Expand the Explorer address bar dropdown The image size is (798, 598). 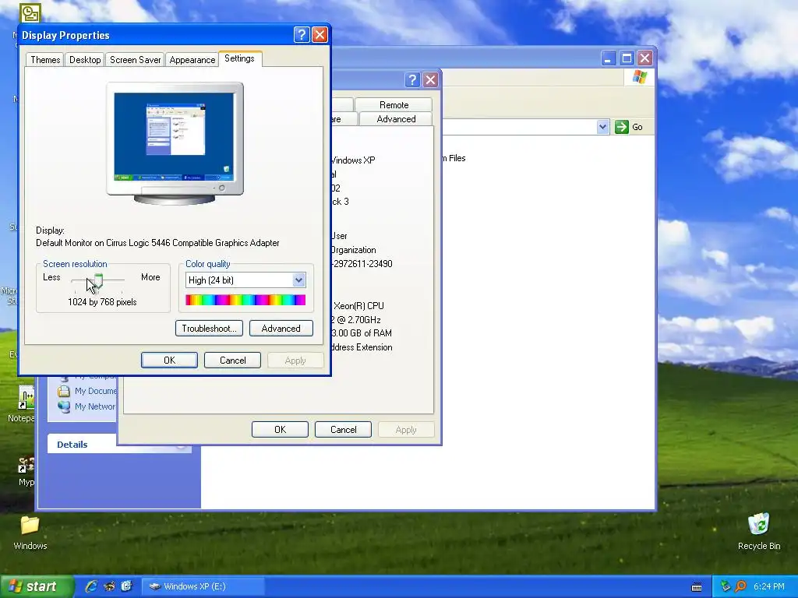coord(602,127)
